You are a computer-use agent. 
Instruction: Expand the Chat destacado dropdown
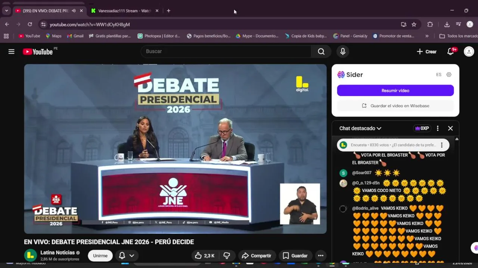360,128
